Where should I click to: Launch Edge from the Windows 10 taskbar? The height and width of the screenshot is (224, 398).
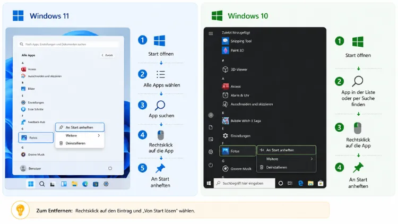pos(300,183)
